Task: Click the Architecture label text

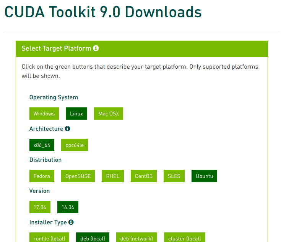Action: point(46,128)
